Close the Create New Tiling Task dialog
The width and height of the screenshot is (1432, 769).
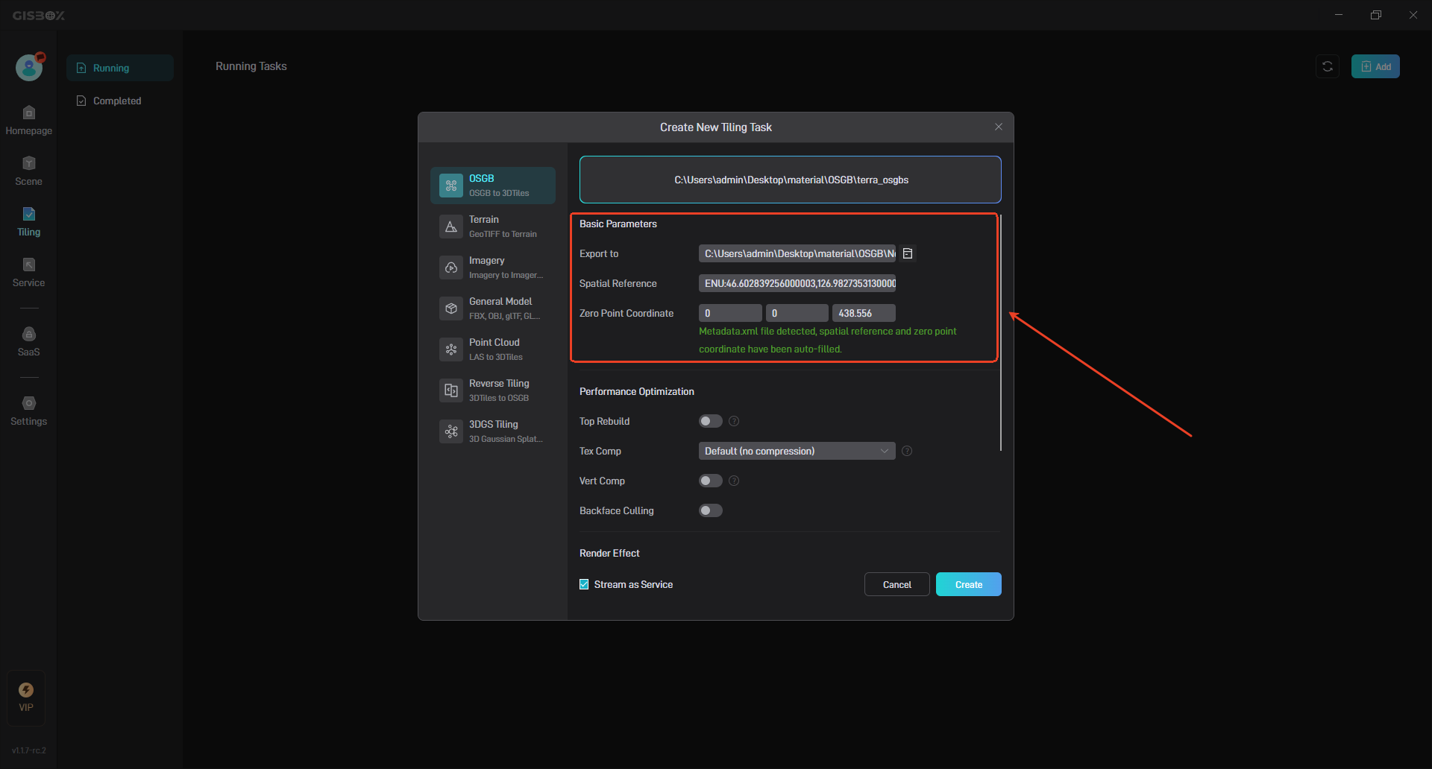999,127
